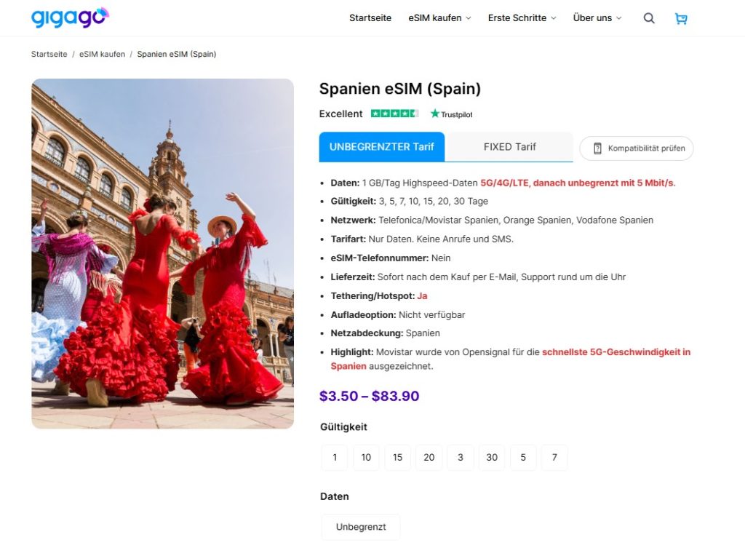Click the Tarifart: Nur Daten line
This screenshot has width=745, height=556.
pyautogui.click(x=422, y=239)
